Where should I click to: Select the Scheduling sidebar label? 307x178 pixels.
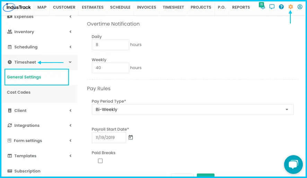point(26,47)
